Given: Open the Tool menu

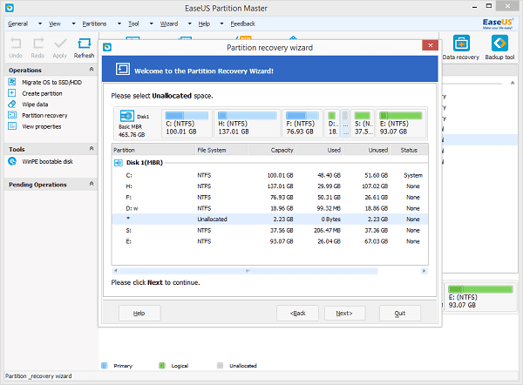Looking at the screenshot, I should pyautogui.click(x=133, y=24).
